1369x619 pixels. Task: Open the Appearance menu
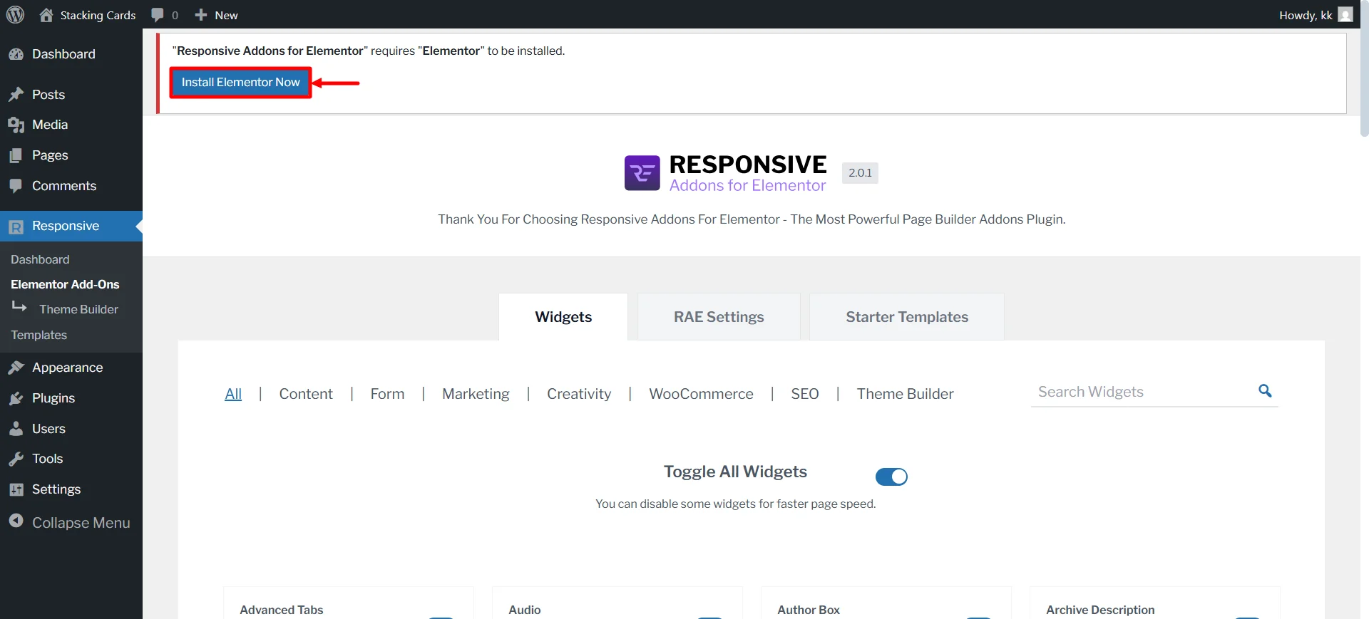pyautogui.click(x=71, y=368)
